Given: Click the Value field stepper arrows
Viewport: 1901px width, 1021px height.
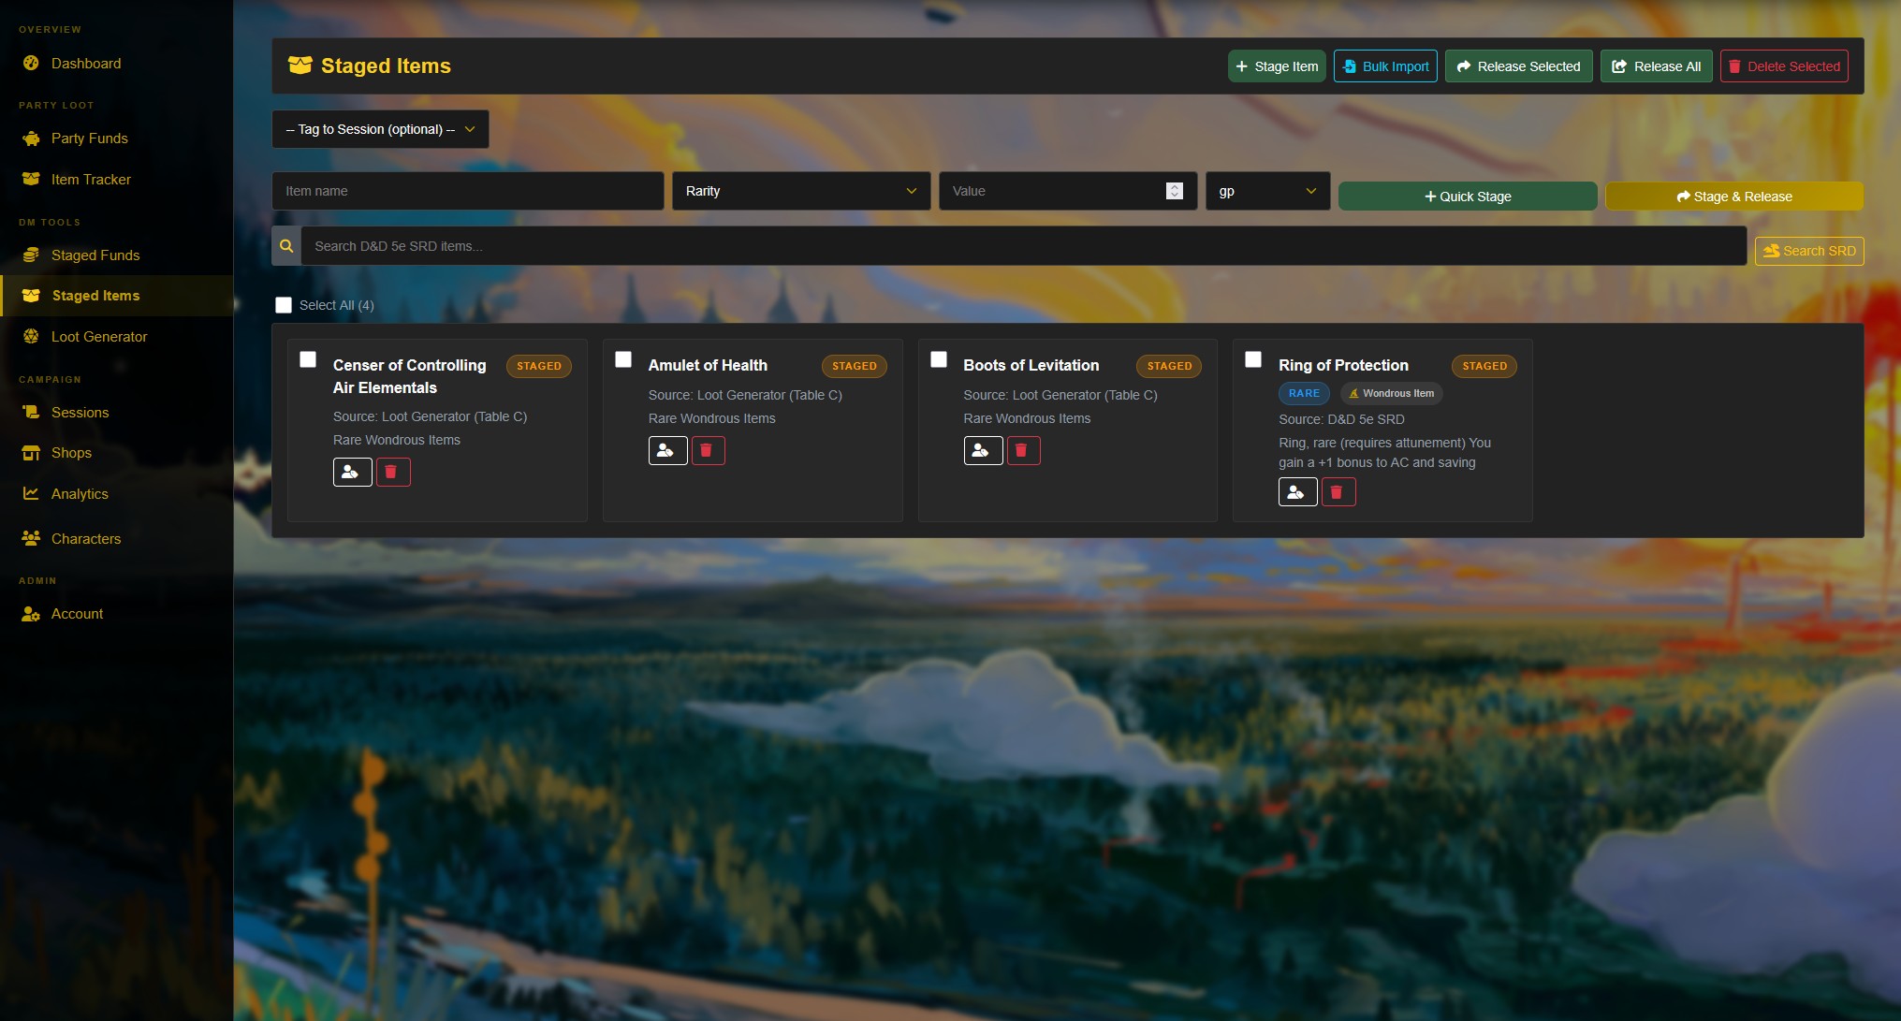Looking at the screenshot, I should pyautogui.click(x=1174, y=191).
